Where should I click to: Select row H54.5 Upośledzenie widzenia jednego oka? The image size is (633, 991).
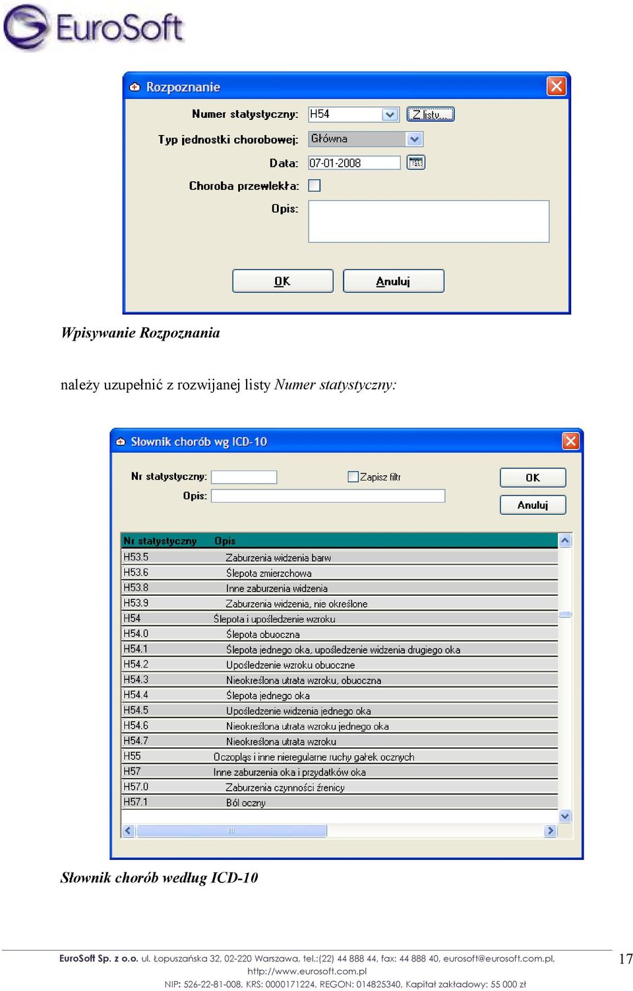point(340,710)
